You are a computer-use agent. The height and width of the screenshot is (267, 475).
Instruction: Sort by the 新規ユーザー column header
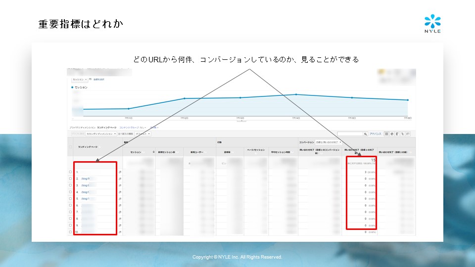[x=196, y=152]
